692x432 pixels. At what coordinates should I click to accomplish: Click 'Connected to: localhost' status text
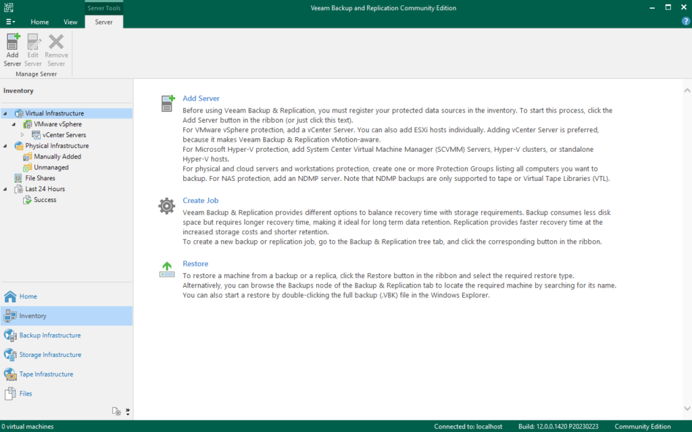[x=468, y=427]
